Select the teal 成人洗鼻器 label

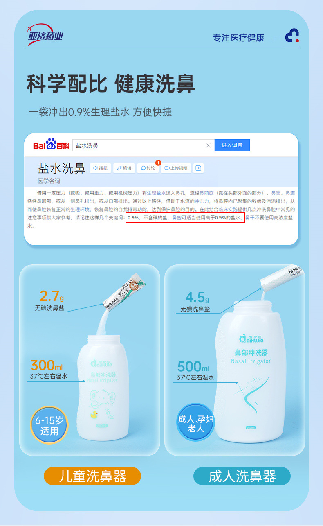(x=242, y=476)
